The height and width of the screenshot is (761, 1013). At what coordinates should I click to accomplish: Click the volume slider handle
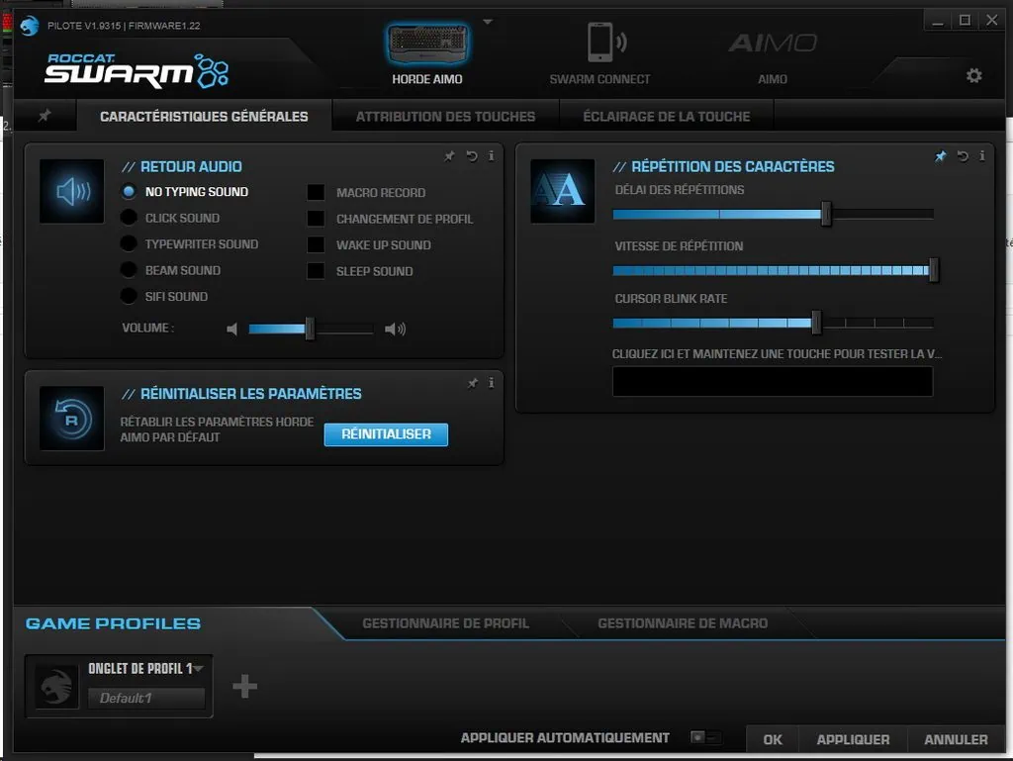pos(310,329)
